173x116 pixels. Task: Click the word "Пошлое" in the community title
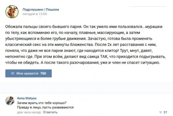click(x=52, y=10)
